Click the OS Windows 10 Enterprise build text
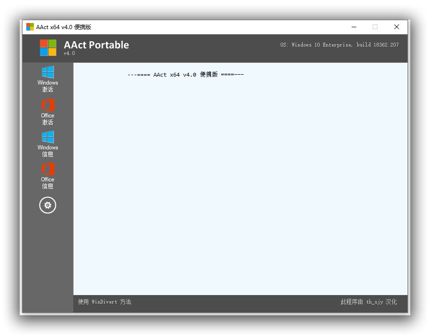The height and width of the screenshot is (335, 430). click(x=339, y=45)
